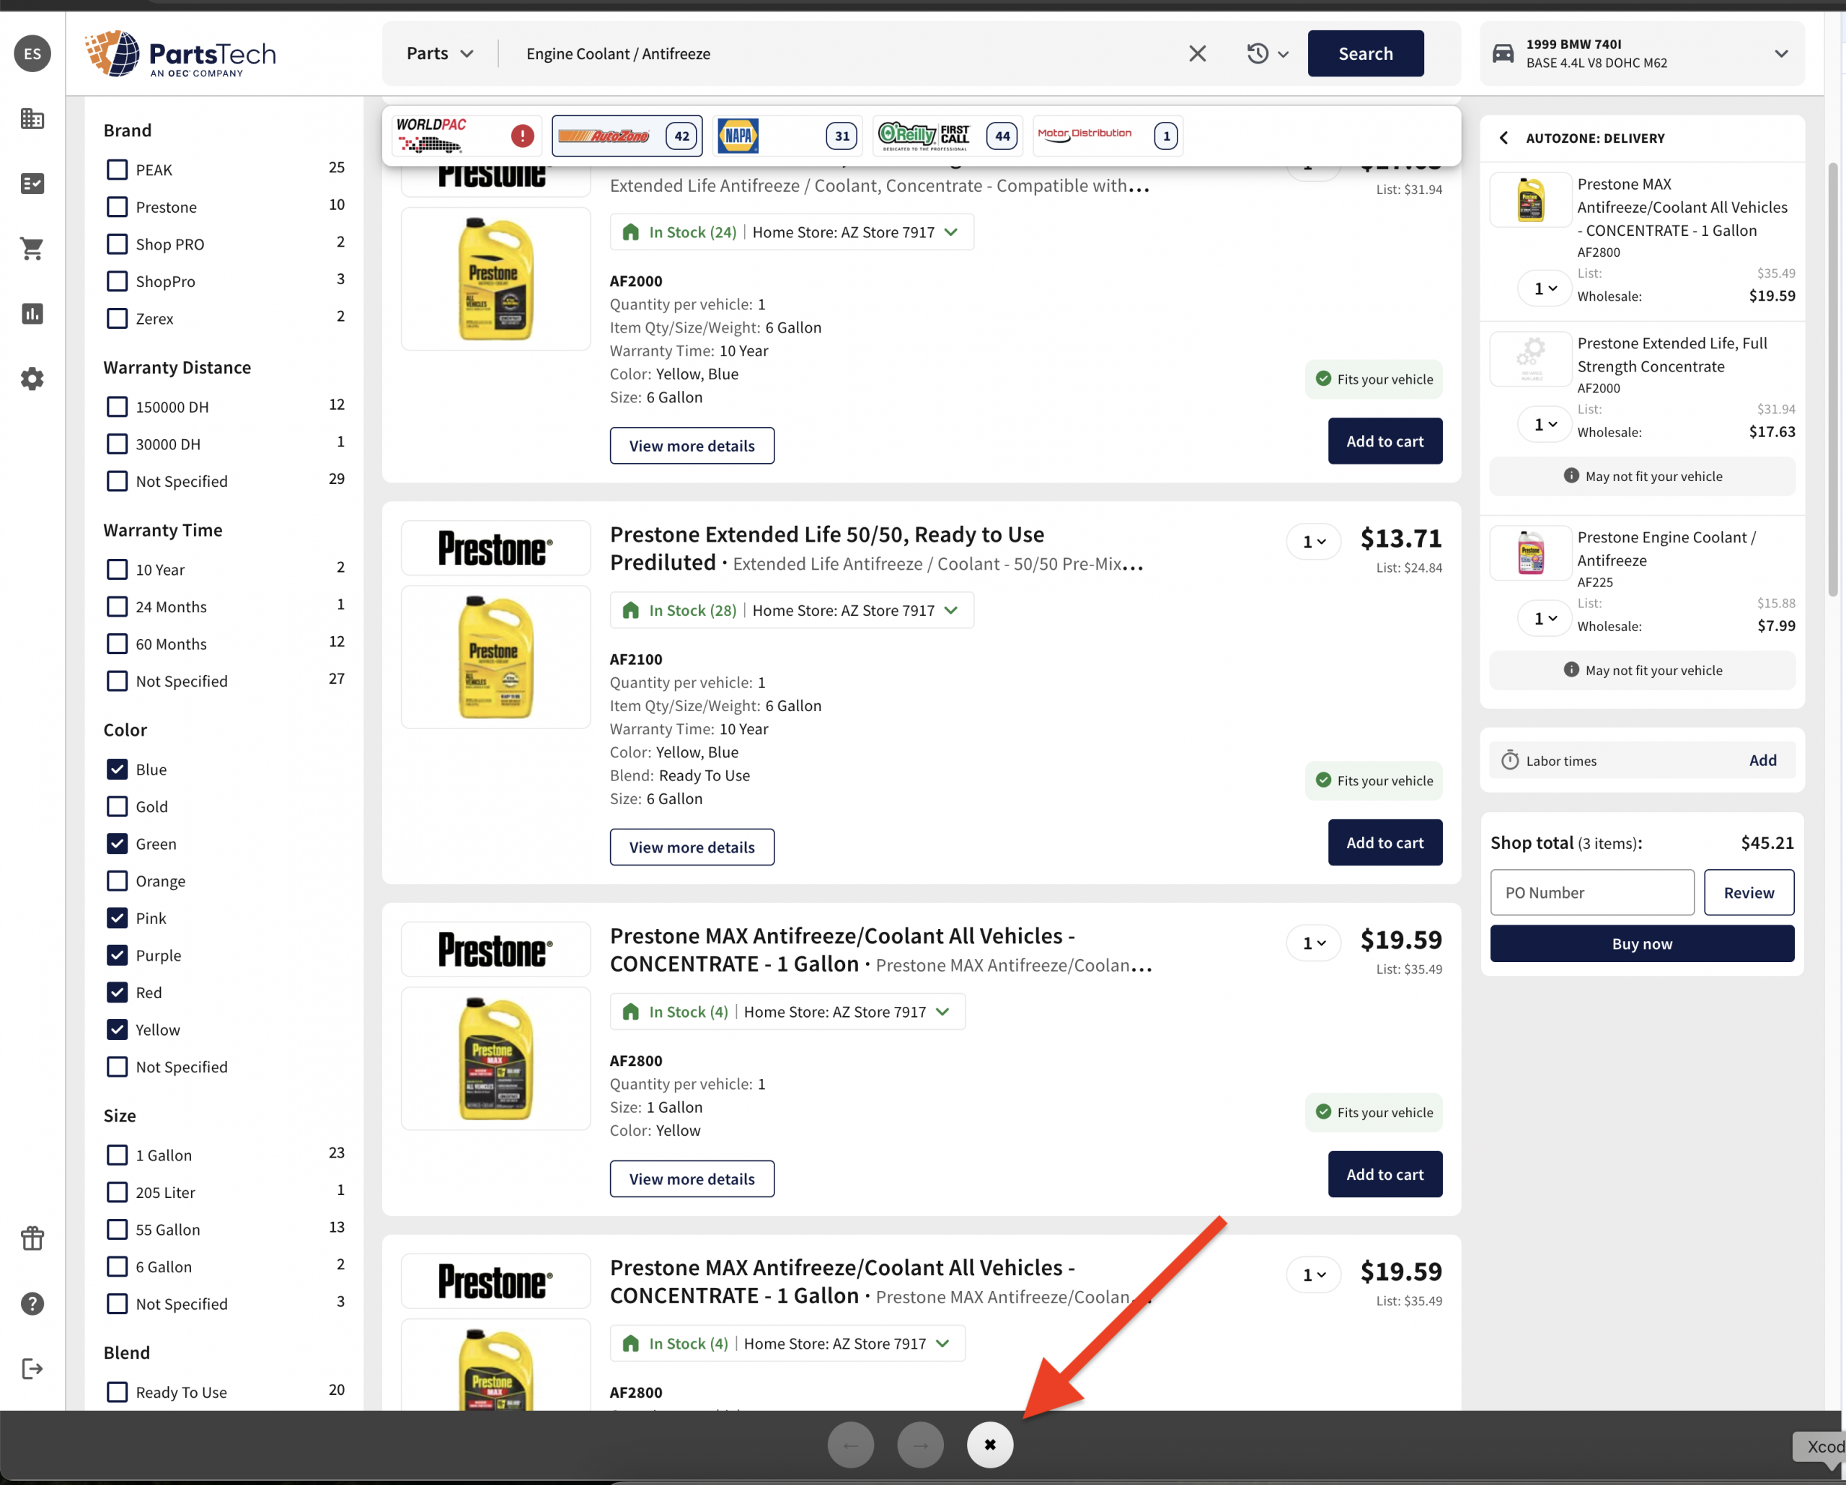
Task: Uncheck the Blue color filter
Action: pos(118,769)
